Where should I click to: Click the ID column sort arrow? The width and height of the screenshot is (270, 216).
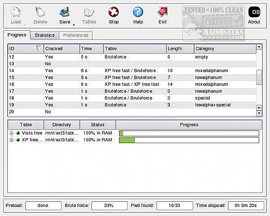(x=38, y=49)
